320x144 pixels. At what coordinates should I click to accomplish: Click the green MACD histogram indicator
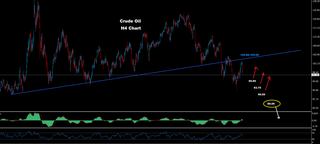point(122,120)
